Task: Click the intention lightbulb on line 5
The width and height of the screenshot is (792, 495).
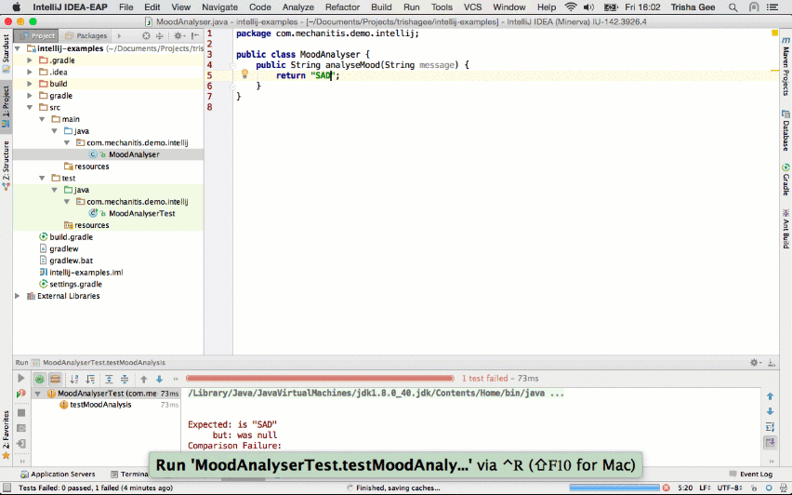Action: 244,74
